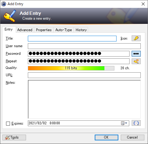Open the Tools button menu

coord(14,137)
